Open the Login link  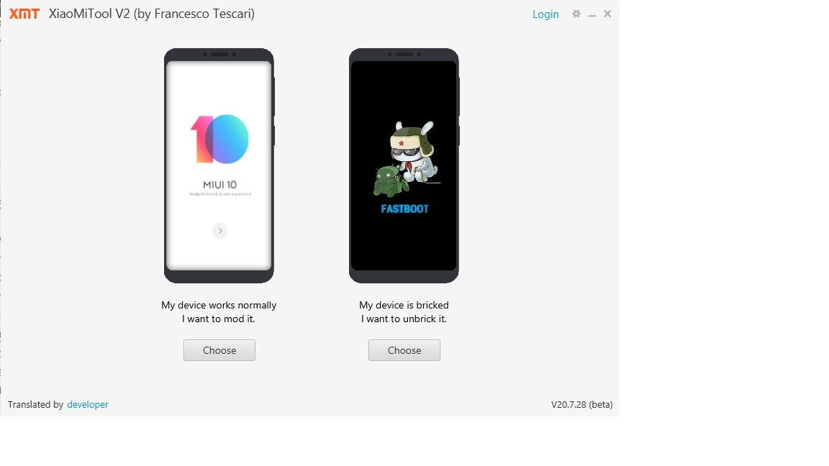[545, 14]
